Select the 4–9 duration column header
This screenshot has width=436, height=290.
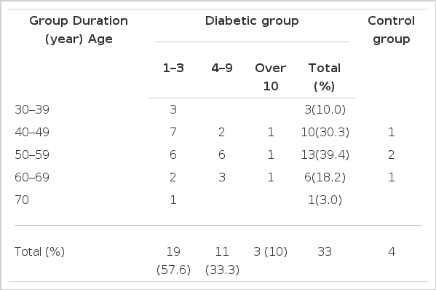click(222, 68)
